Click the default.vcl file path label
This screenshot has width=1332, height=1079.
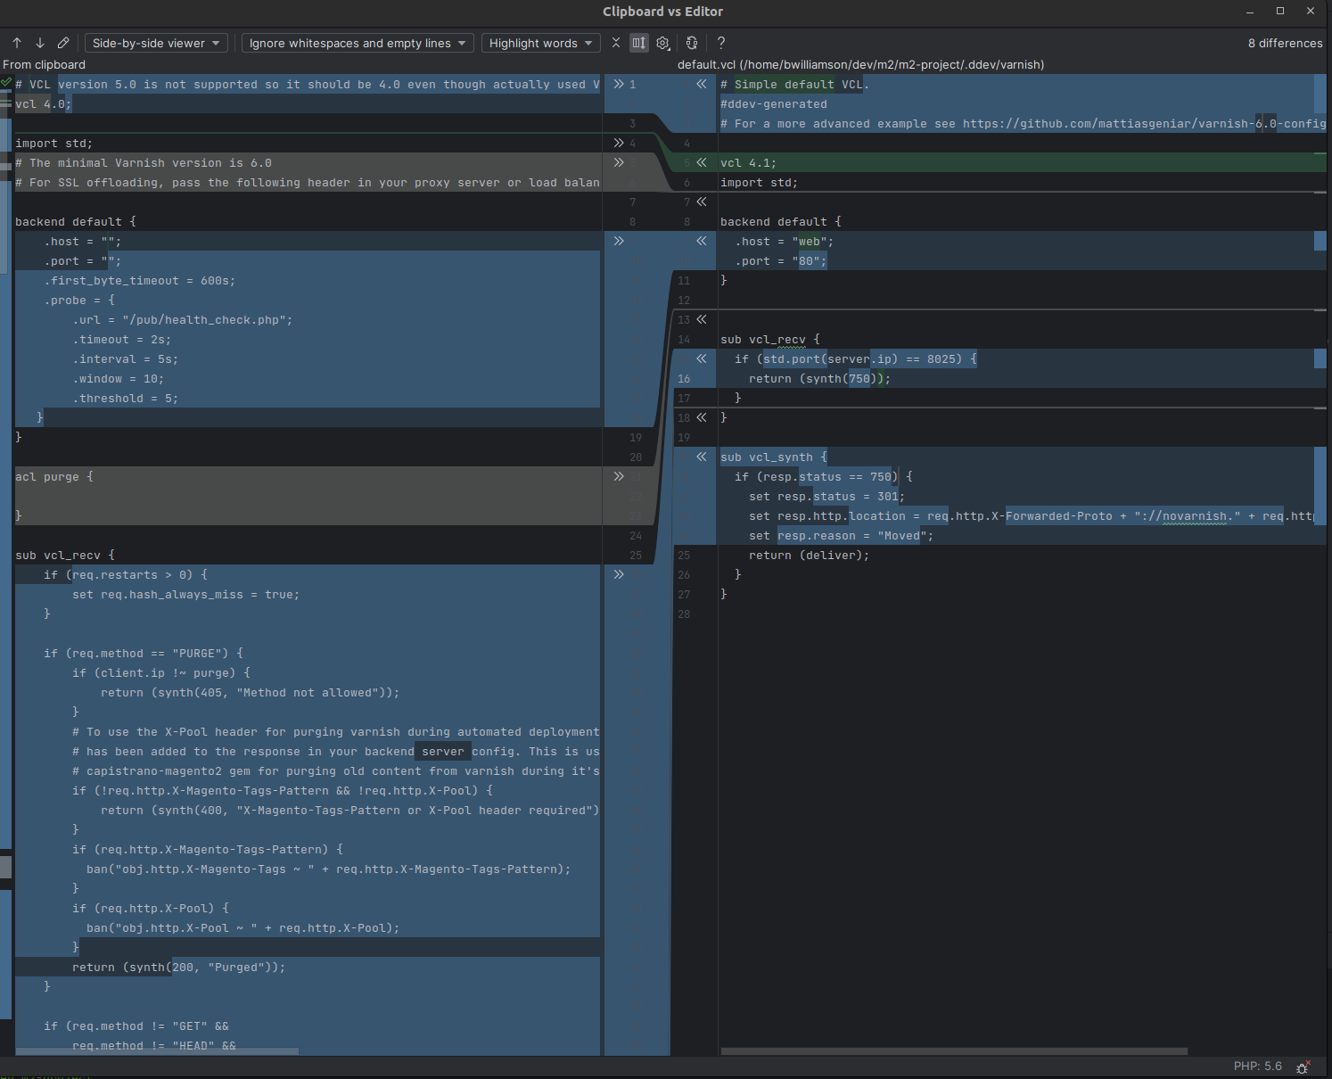860,64
